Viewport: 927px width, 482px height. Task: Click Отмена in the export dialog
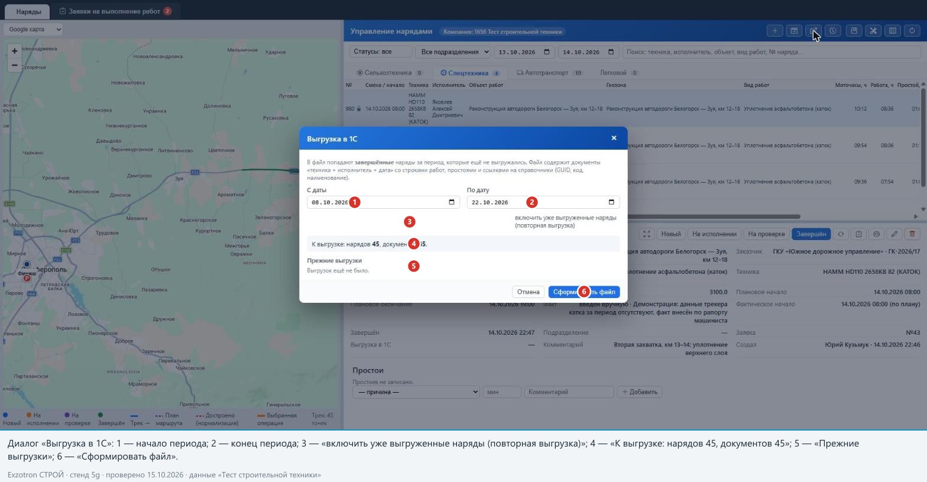[x=528, y=292]
